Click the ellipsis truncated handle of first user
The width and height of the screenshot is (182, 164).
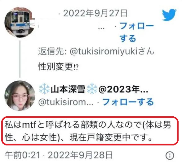[101, 28]
